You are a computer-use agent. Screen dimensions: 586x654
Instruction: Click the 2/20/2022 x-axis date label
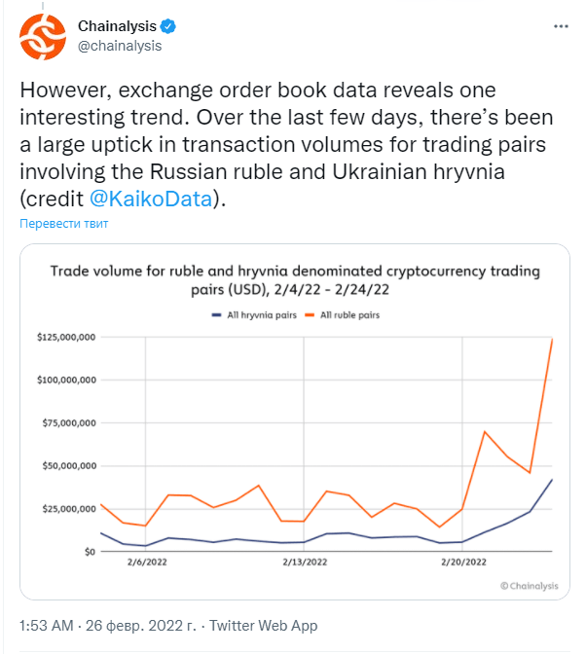click(463, 563)
